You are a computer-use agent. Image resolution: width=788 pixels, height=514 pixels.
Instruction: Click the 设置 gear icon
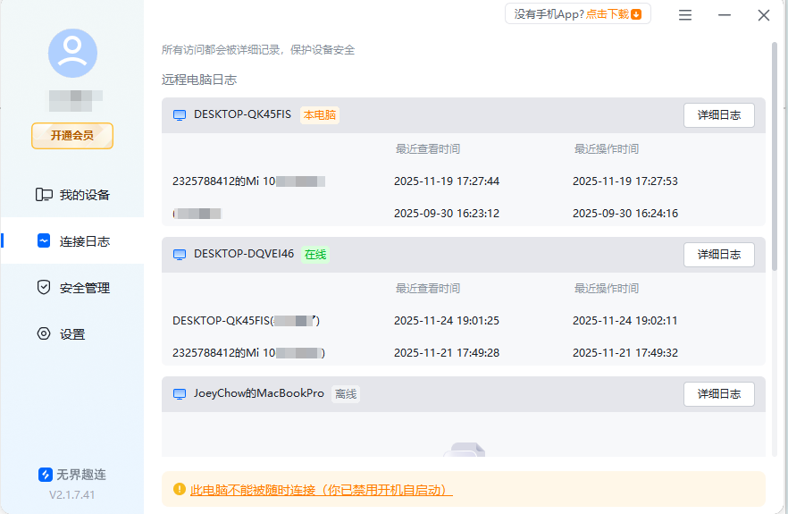click(x=44, y=333)
